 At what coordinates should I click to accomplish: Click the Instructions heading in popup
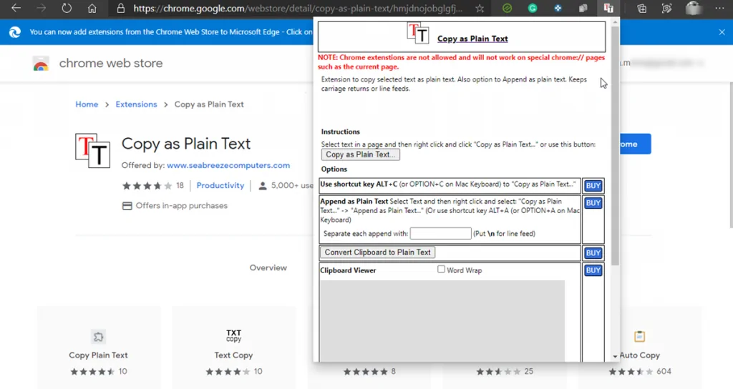pos(340,132)
